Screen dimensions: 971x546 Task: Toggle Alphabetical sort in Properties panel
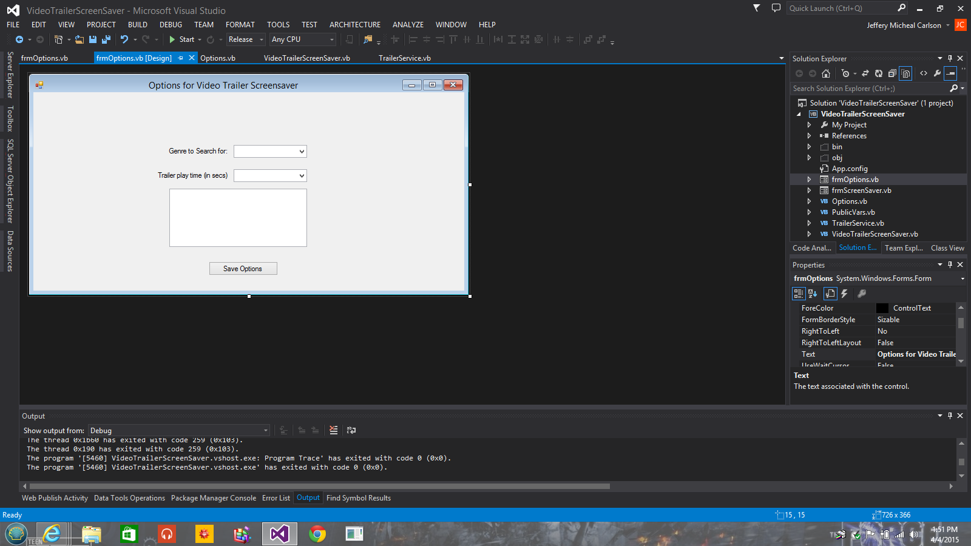(x=813, y=294)
